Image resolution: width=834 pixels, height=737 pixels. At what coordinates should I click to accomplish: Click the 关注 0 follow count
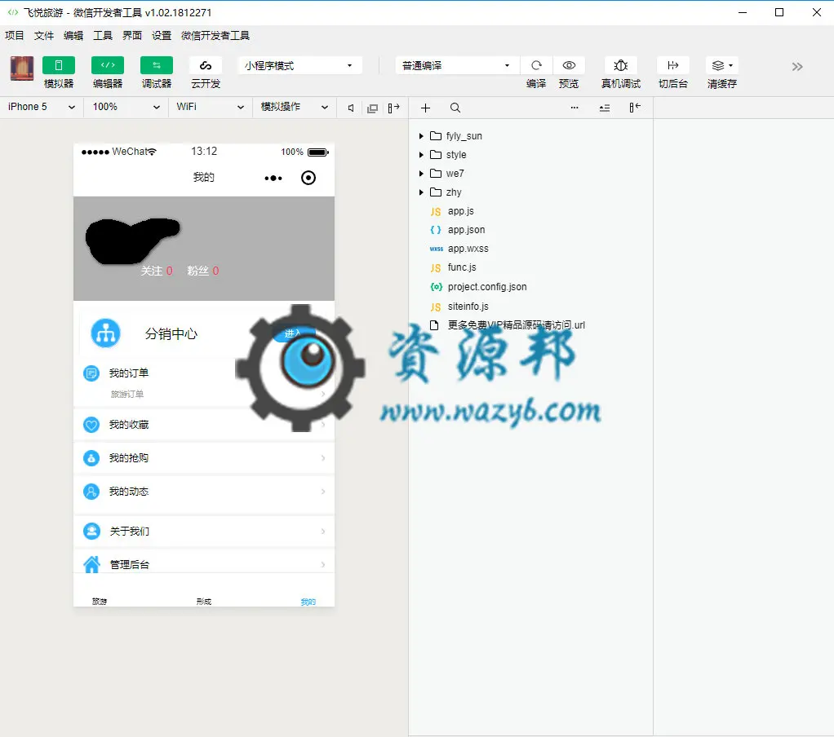click(157, 271)
